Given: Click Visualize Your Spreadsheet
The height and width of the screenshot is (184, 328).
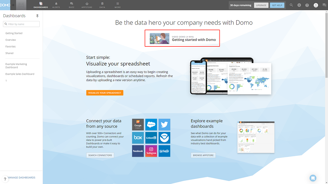Looking at the screenshot, I should (x=105, y=93).
